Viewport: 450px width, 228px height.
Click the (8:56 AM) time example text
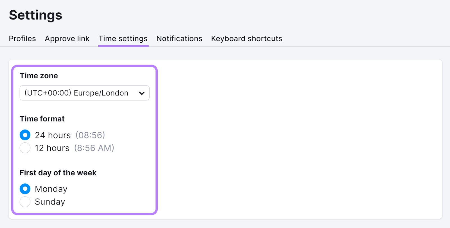point(94,148)
